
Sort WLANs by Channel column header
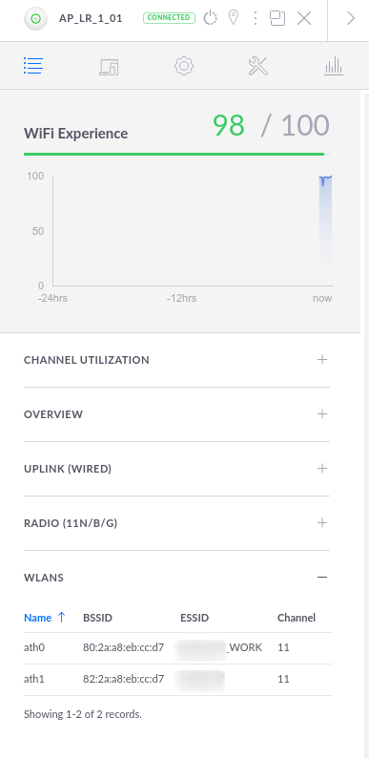point(297,618)
